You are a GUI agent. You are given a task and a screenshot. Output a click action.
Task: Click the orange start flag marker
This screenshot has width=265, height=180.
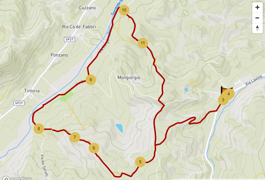(224, 89)
